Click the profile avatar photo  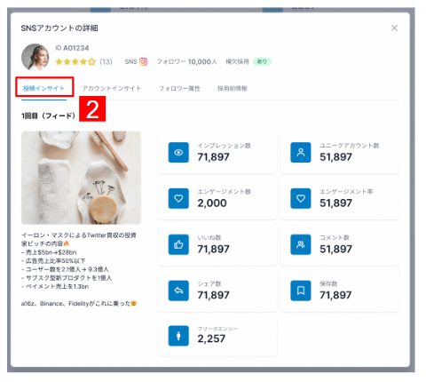click(35, 57)
